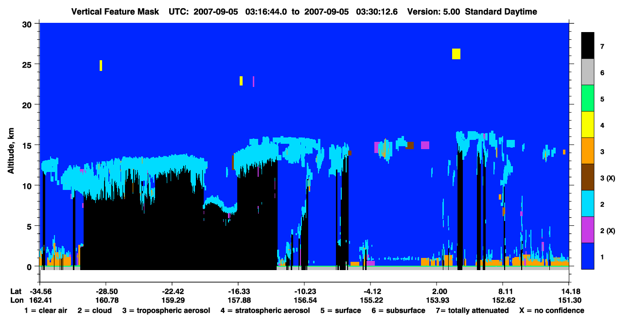Click the '5 = surface' legend text
The height and width of the screenshot is (324, 632).
341,310
